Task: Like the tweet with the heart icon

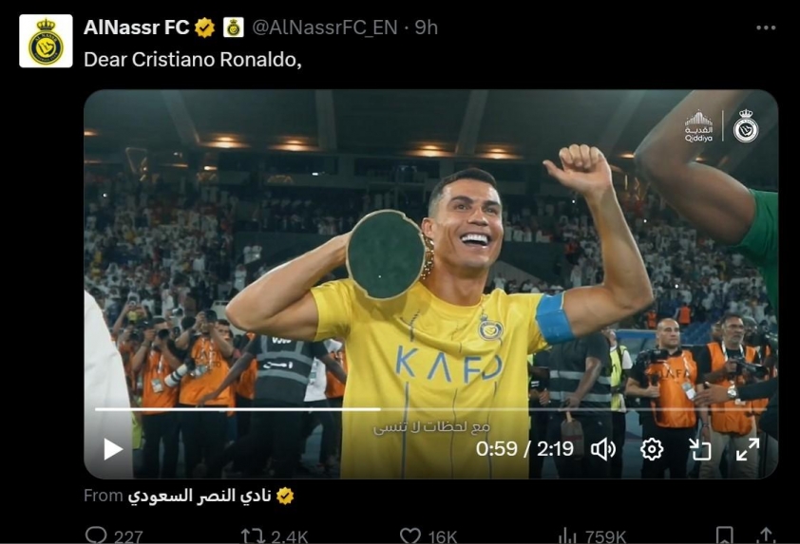Action: (410, 535)
